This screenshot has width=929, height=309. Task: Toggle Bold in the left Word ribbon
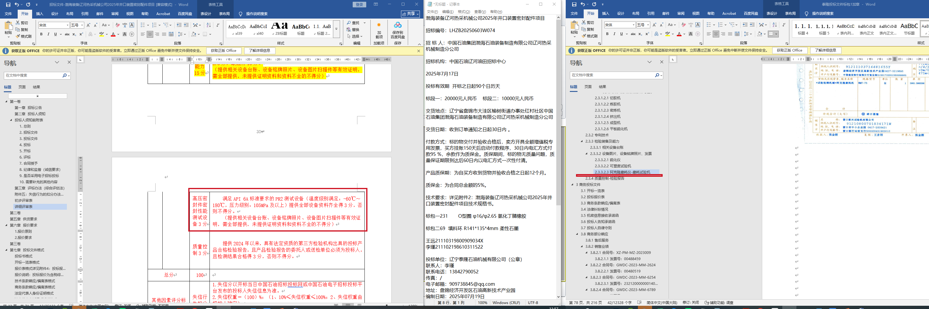[x=41, y=34]
